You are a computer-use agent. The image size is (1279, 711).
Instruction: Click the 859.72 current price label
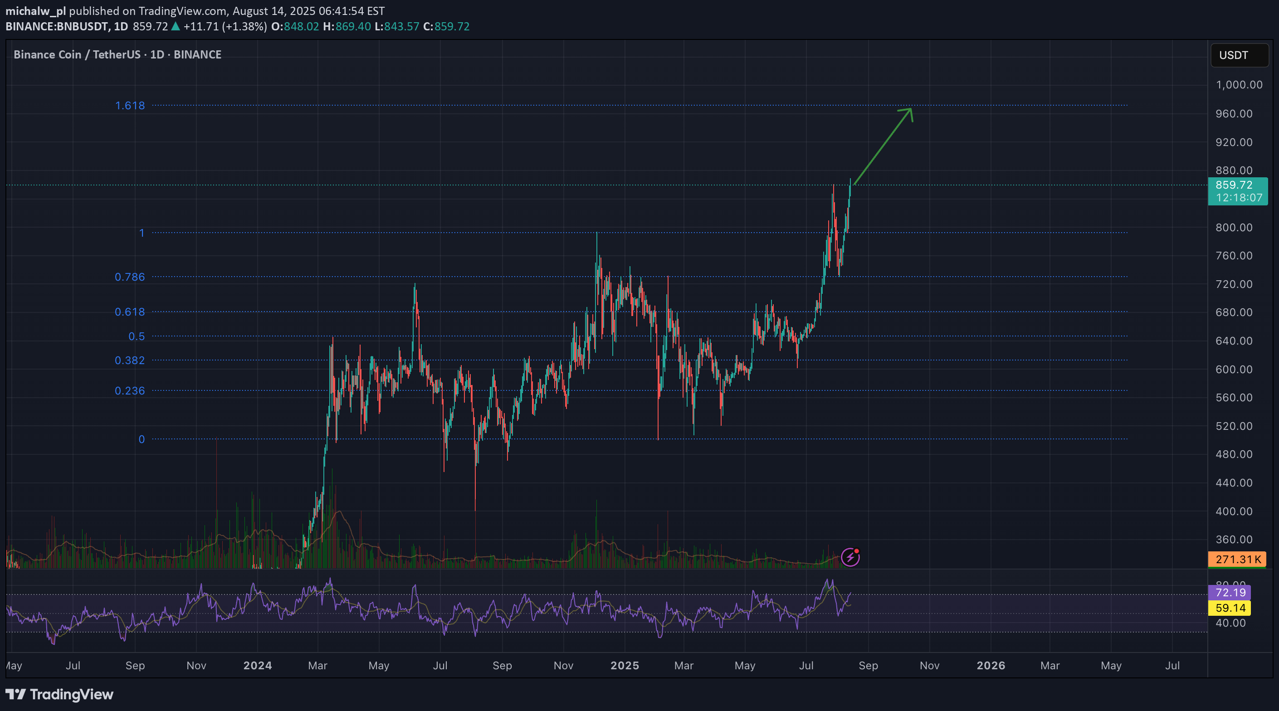point(1238,191)
